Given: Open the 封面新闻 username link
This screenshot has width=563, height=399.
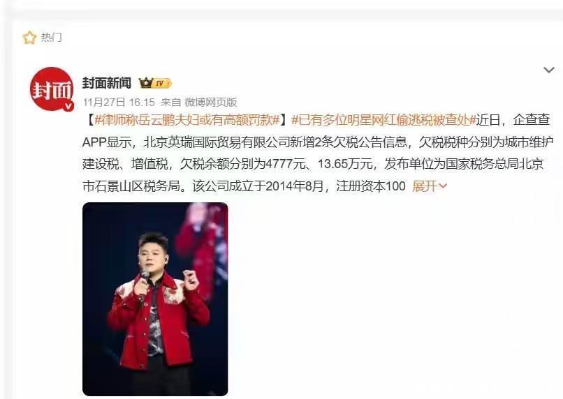Looking at the screenshot, I should pyautogui.click(x=107, y=83).
